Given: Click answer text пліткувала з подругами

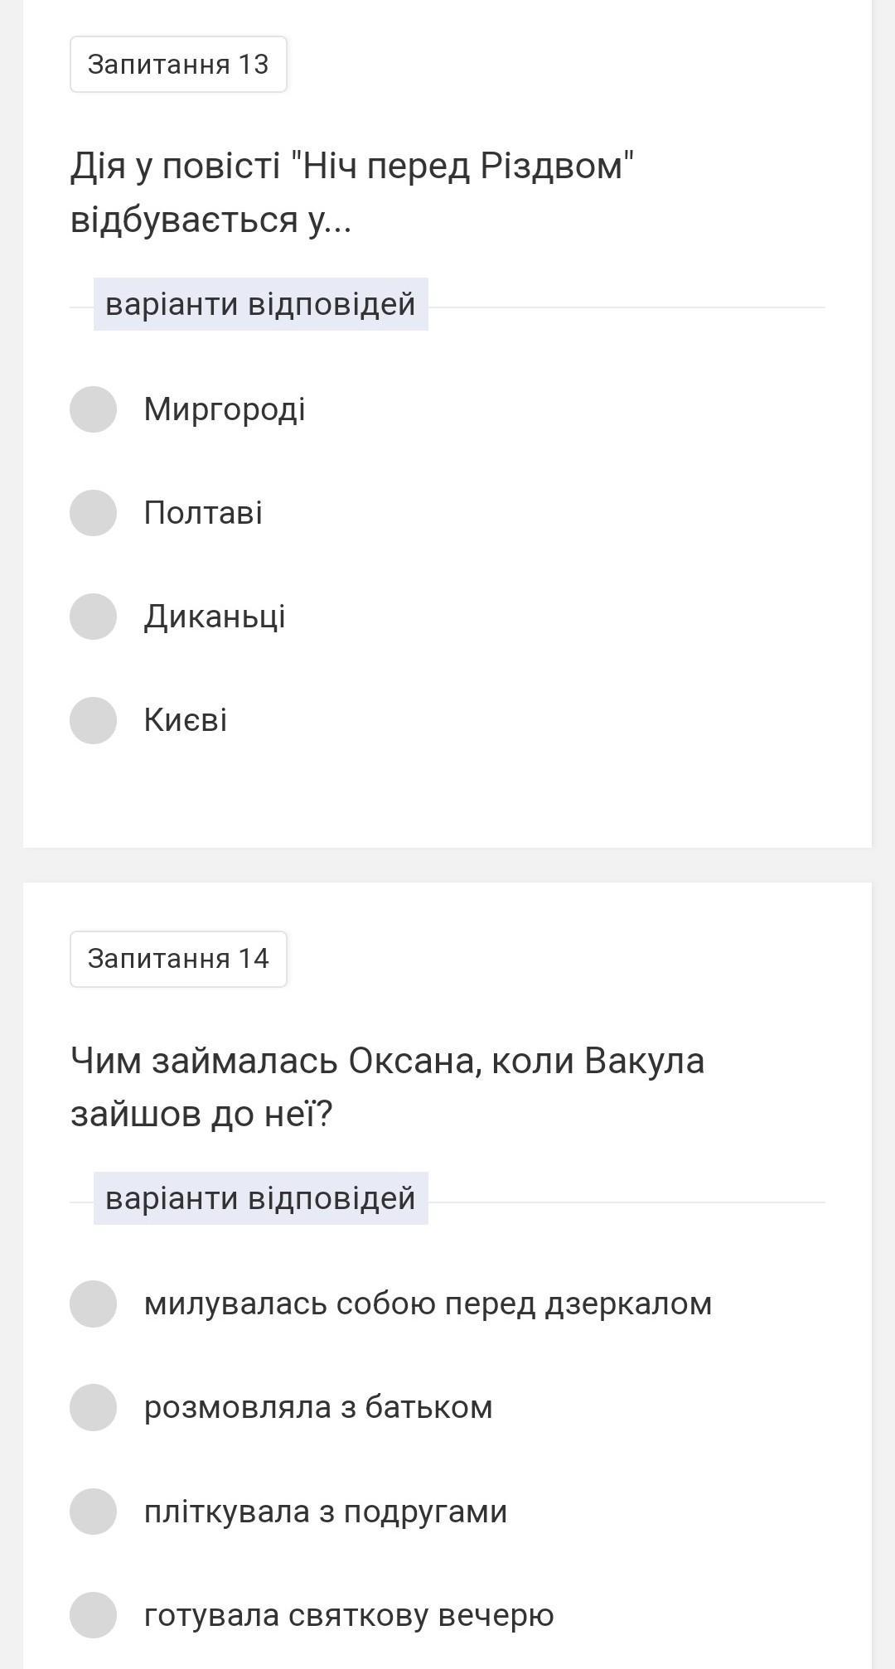Looking at the screenshot, I should 326,1512.
